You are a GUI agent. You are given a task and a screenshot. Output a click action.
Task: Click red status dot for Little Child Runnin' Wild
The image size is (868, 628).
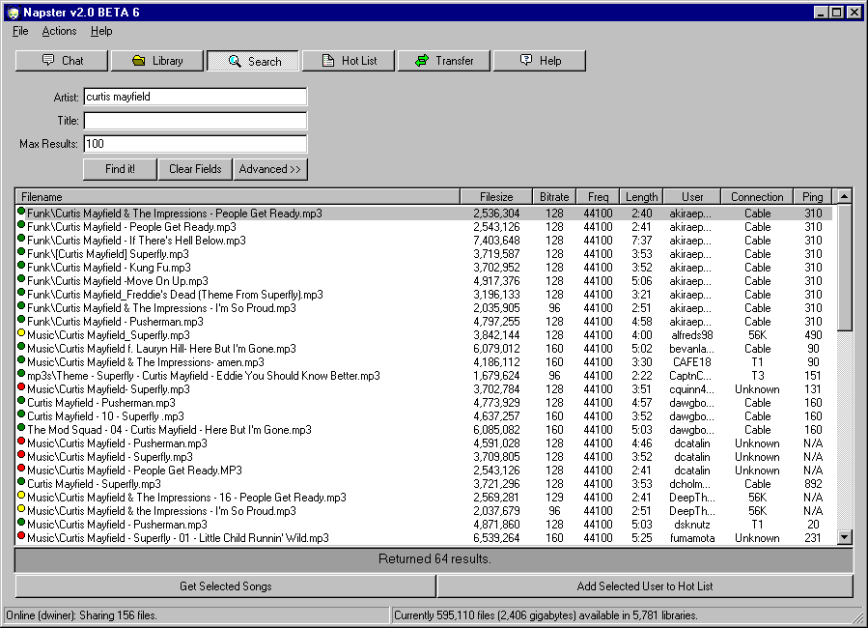21,535
